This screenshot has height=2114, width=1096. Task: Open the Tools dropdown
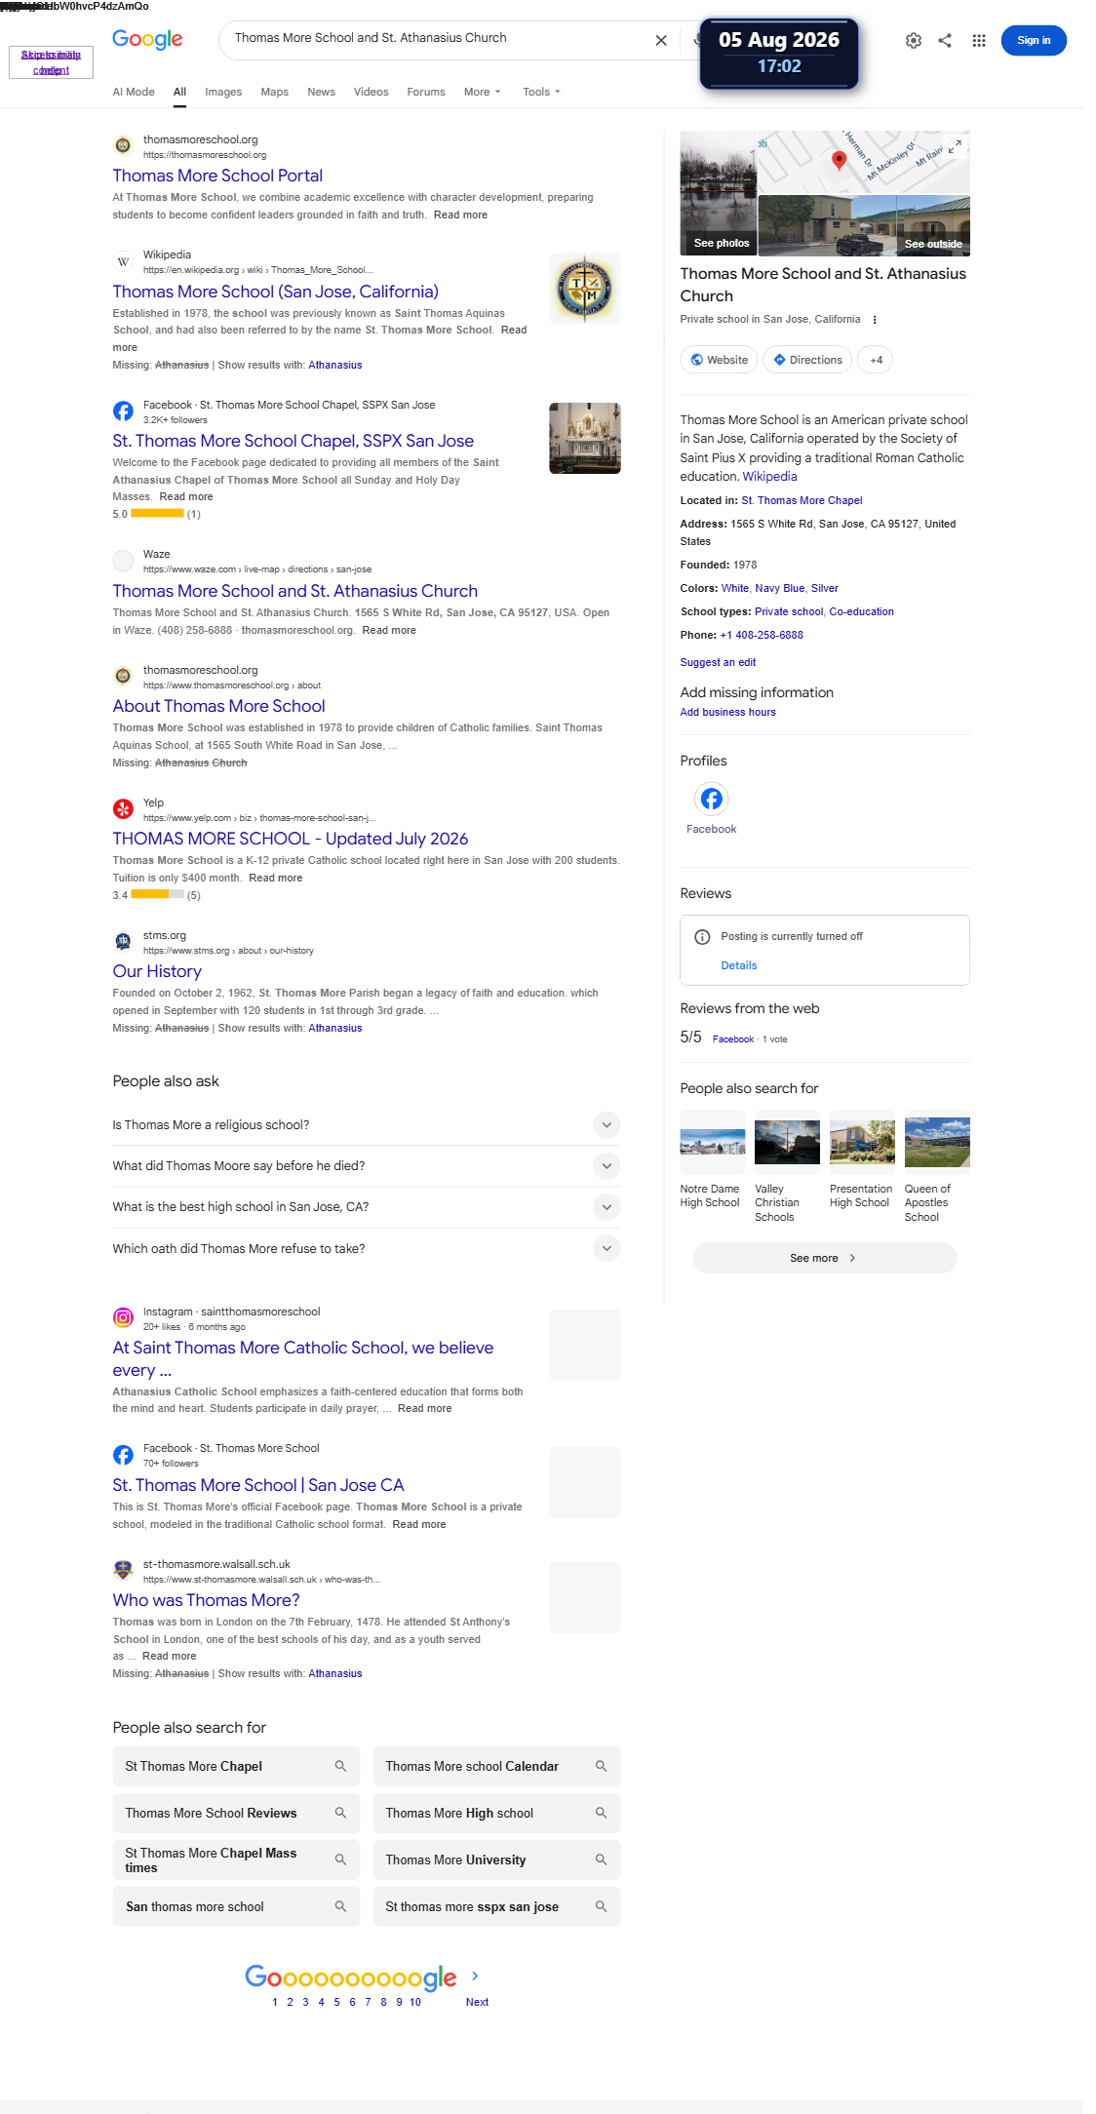tap(541, 92)
